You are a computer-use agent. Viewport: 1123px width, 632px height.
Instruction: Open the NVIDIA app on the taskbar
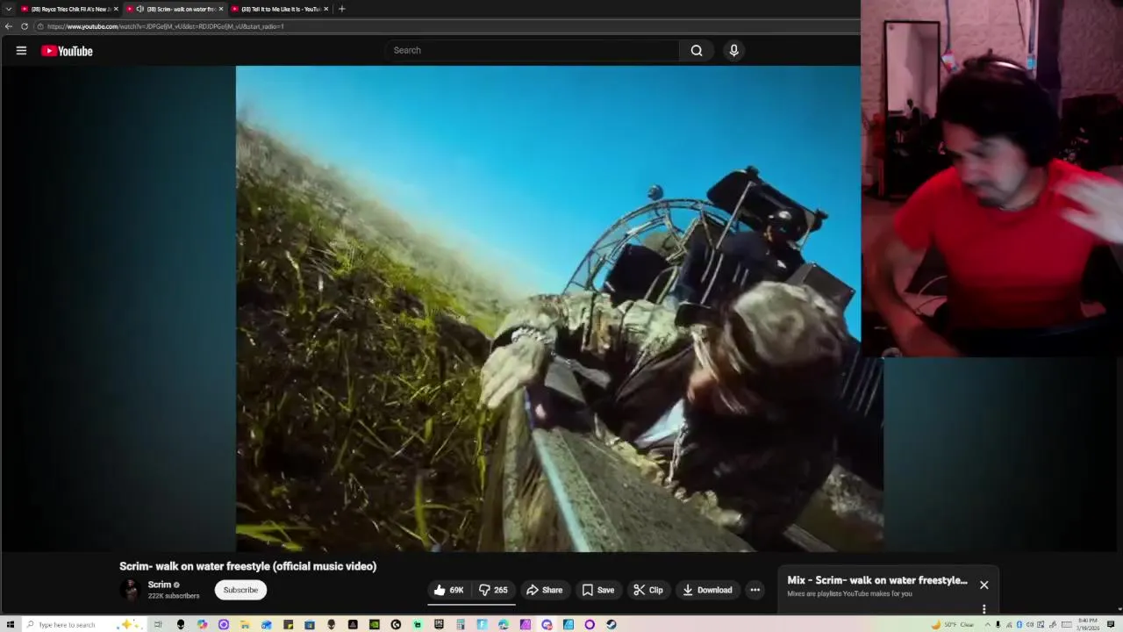(x=375, y=624)
